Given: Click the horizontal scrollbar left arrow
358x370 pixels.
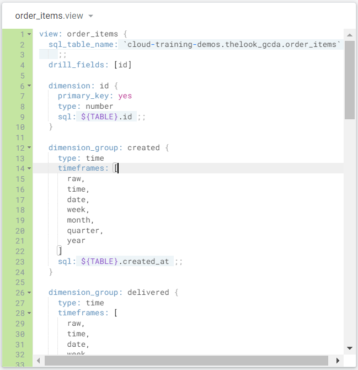Looking at the screenshot, I should (x=39, y=361).
